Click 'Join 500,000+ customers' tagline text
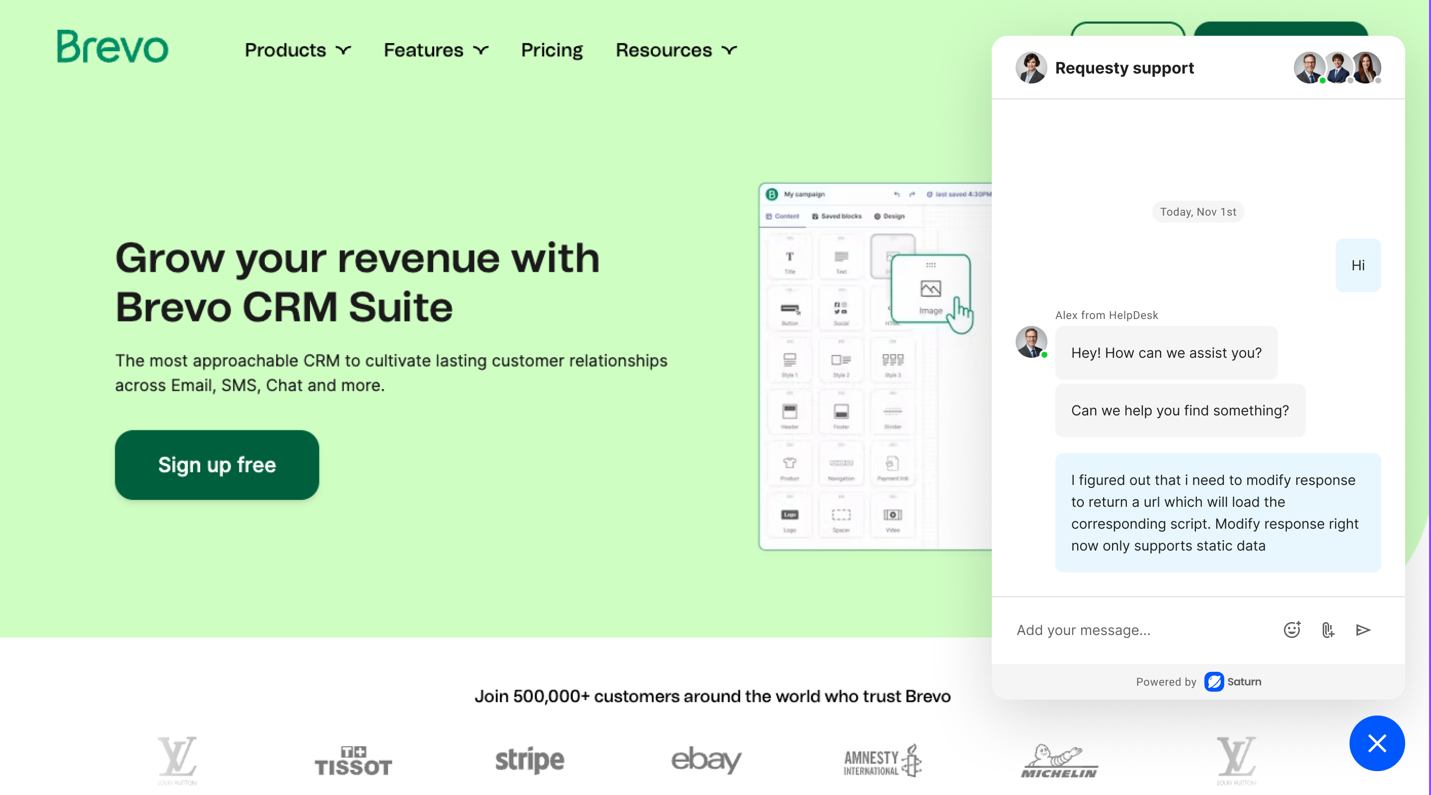The image size is (1431, 795). tap(712, 696)
